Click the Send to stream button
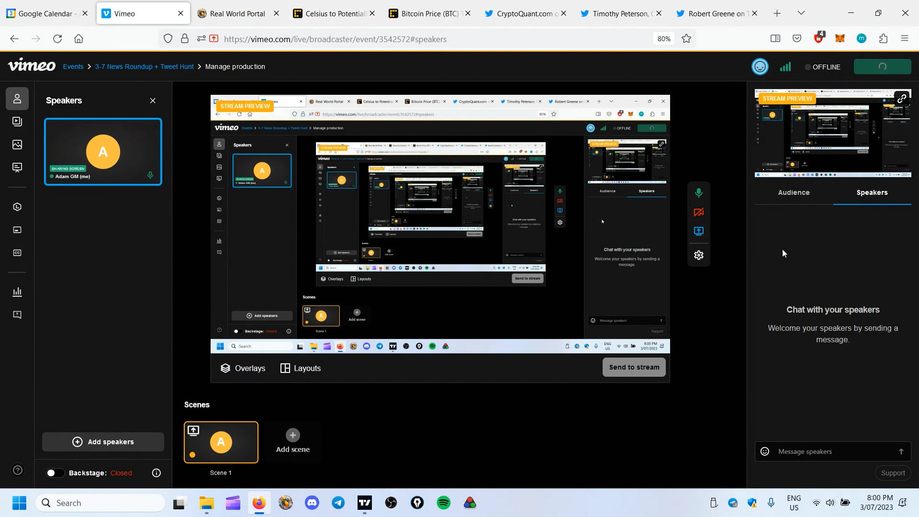919x517 pixels. [634, 367]
